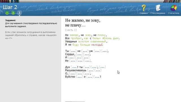Click the first blank after 'И'
Screen dimensions: 181x102
point(71,57)
